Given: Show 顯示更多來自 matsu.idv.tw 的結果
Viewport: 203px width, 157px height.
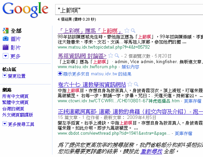Looking at the screenshot, I should [97, 74].
